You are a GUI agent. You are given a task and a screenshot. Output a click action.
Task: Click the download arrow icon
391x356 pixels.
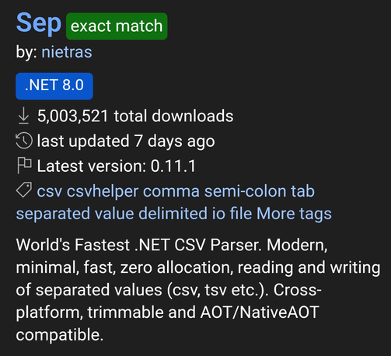click(x=23, y=116)
